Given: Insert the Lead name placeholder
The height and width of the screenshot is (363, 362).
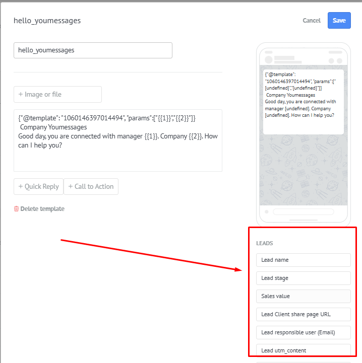Looking at the screenshot, I should [304, 260].
